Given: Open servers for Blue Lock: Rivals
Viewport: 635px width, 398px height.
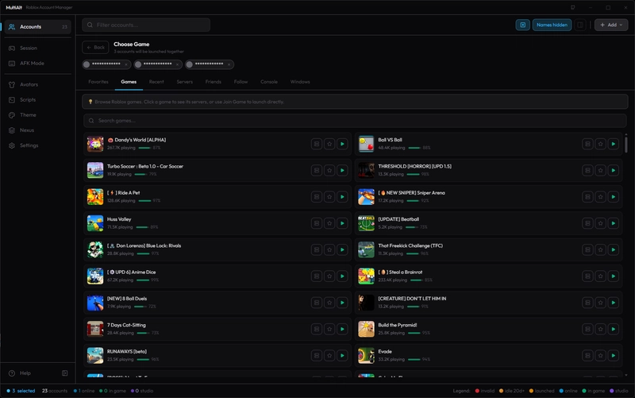Looking at the screenshot, I should [x=317, y=249].
